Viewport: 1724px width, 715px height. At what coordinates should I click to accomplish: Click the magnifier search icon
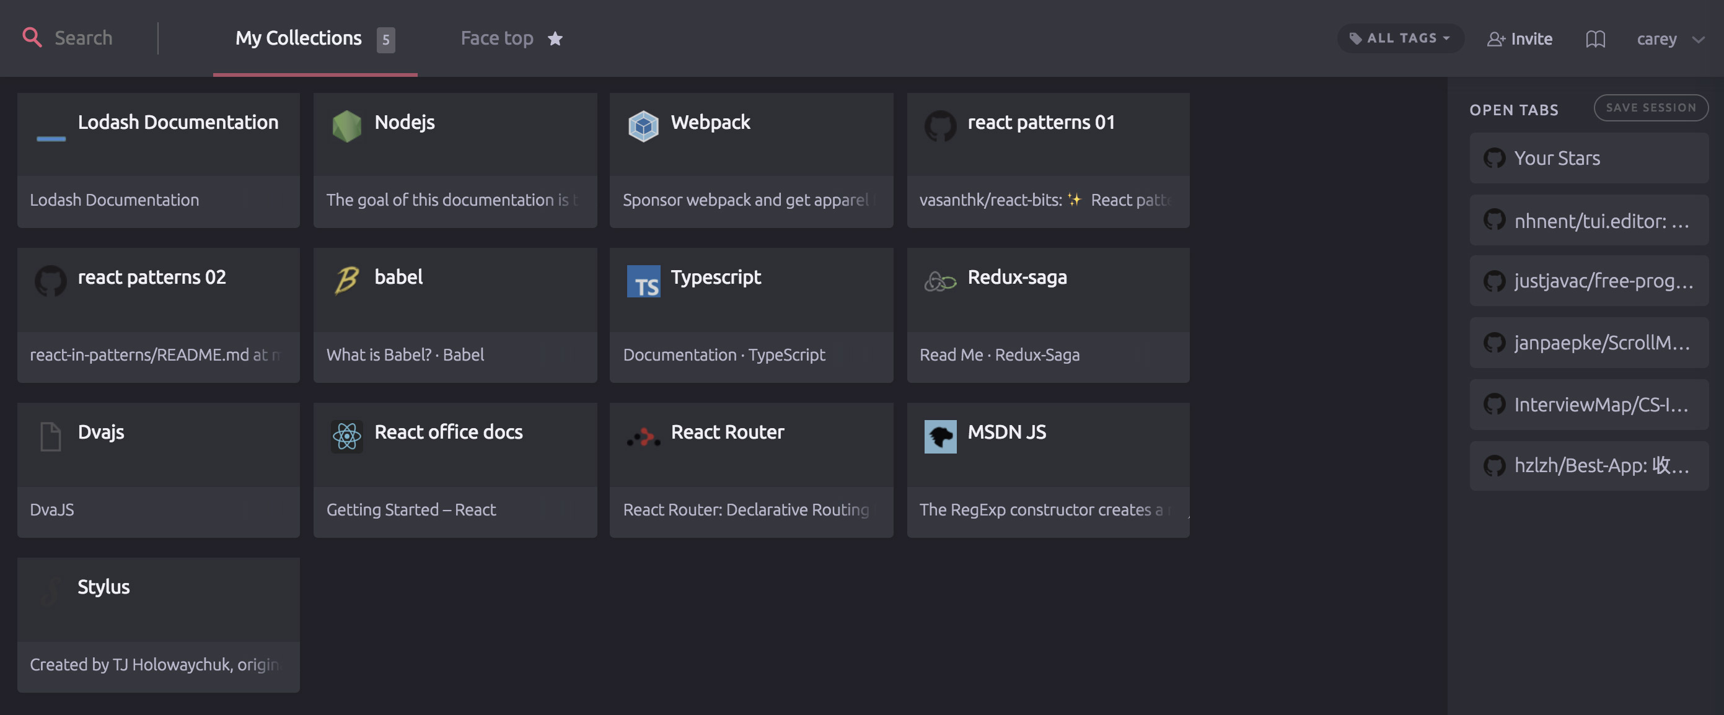[x=32, y=37]
